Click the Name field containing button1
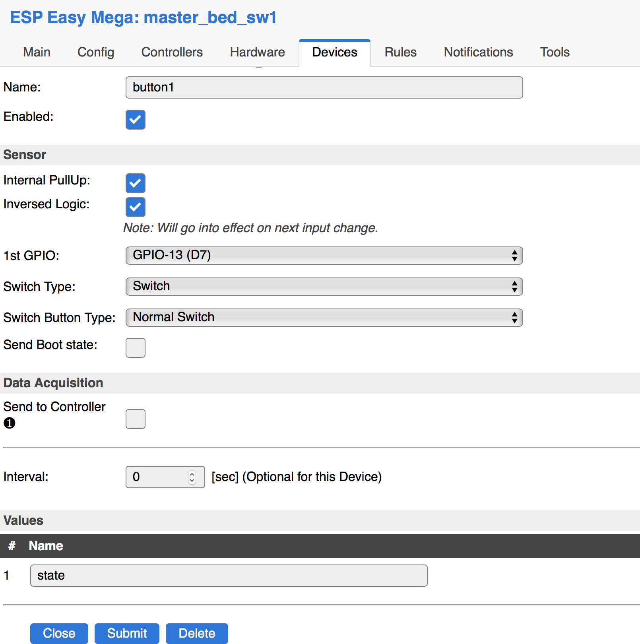 click(324, 87)
